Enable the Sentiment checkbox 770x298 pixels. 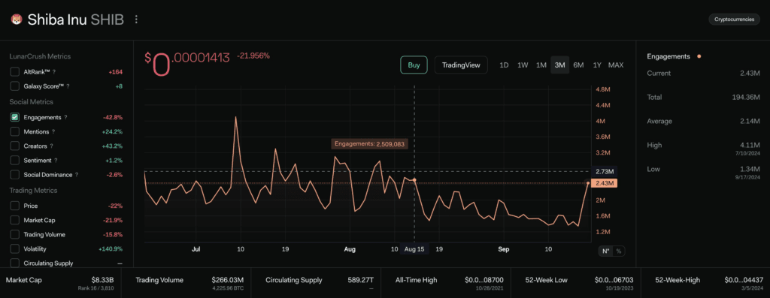[15, 161]
